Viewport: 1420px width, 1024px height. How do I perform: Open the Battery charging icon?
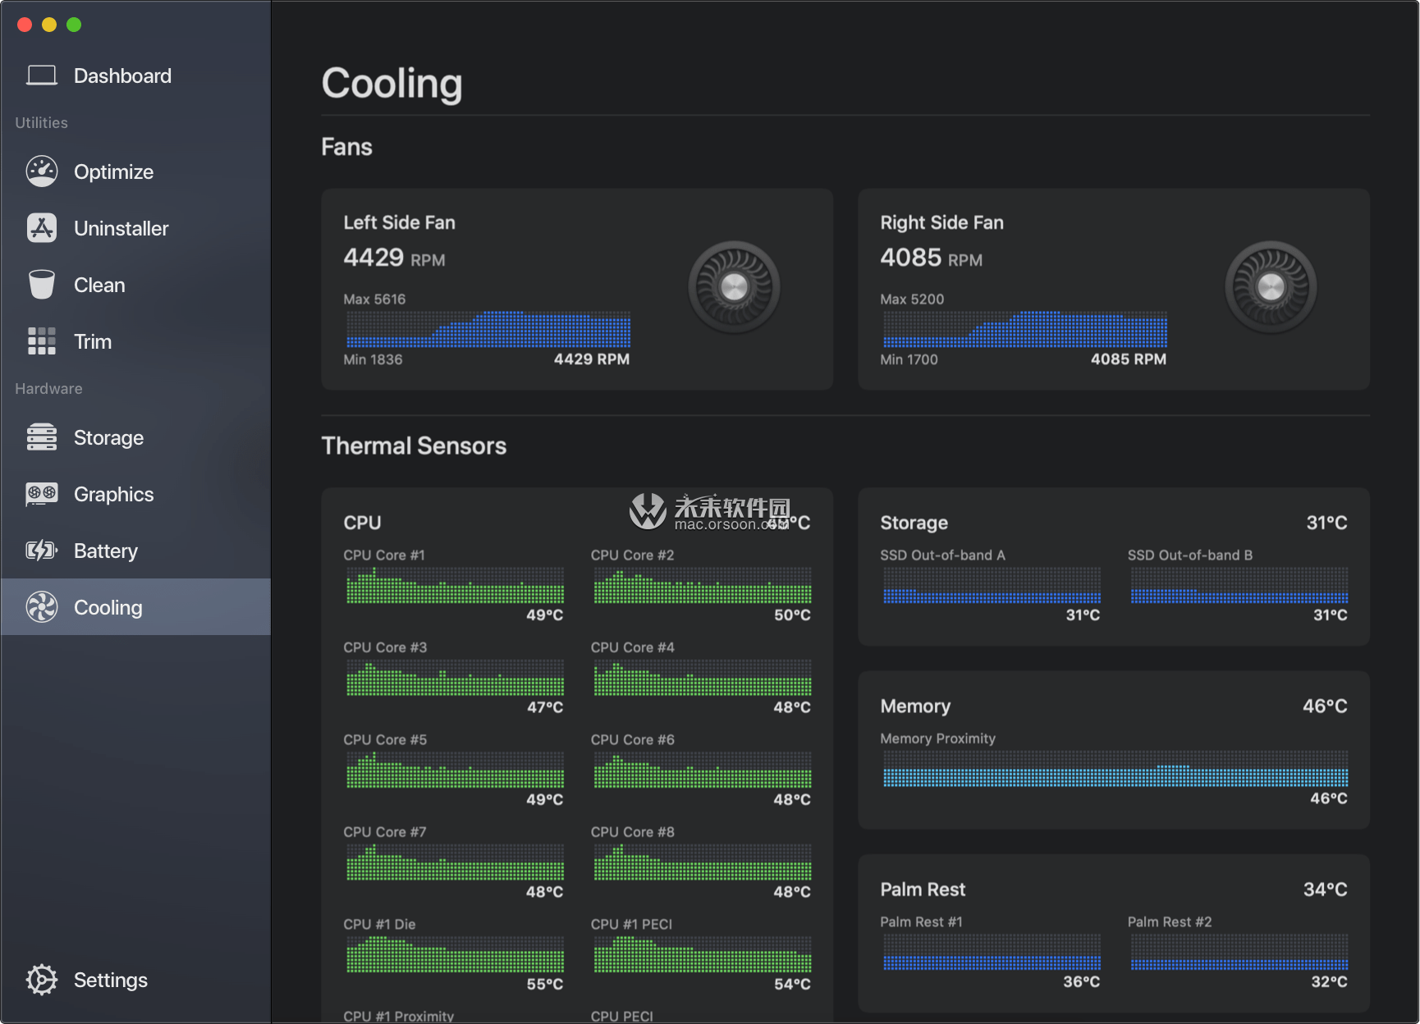tap(41, 551)
